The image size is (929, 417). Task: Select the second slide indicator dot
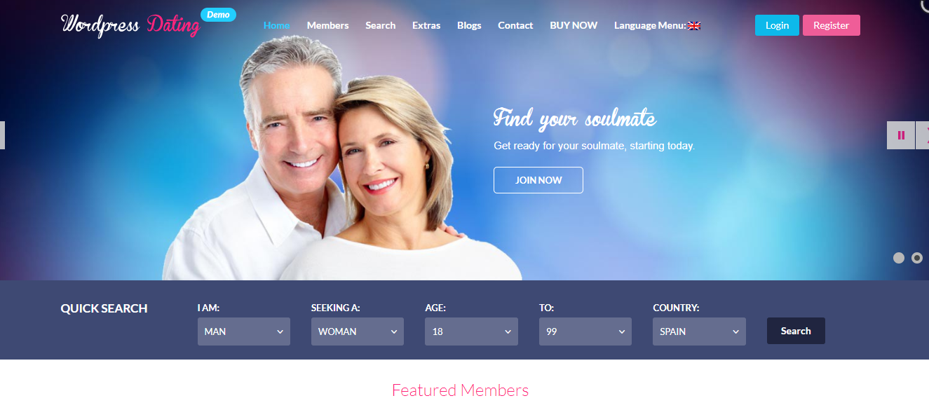[917, 258]
